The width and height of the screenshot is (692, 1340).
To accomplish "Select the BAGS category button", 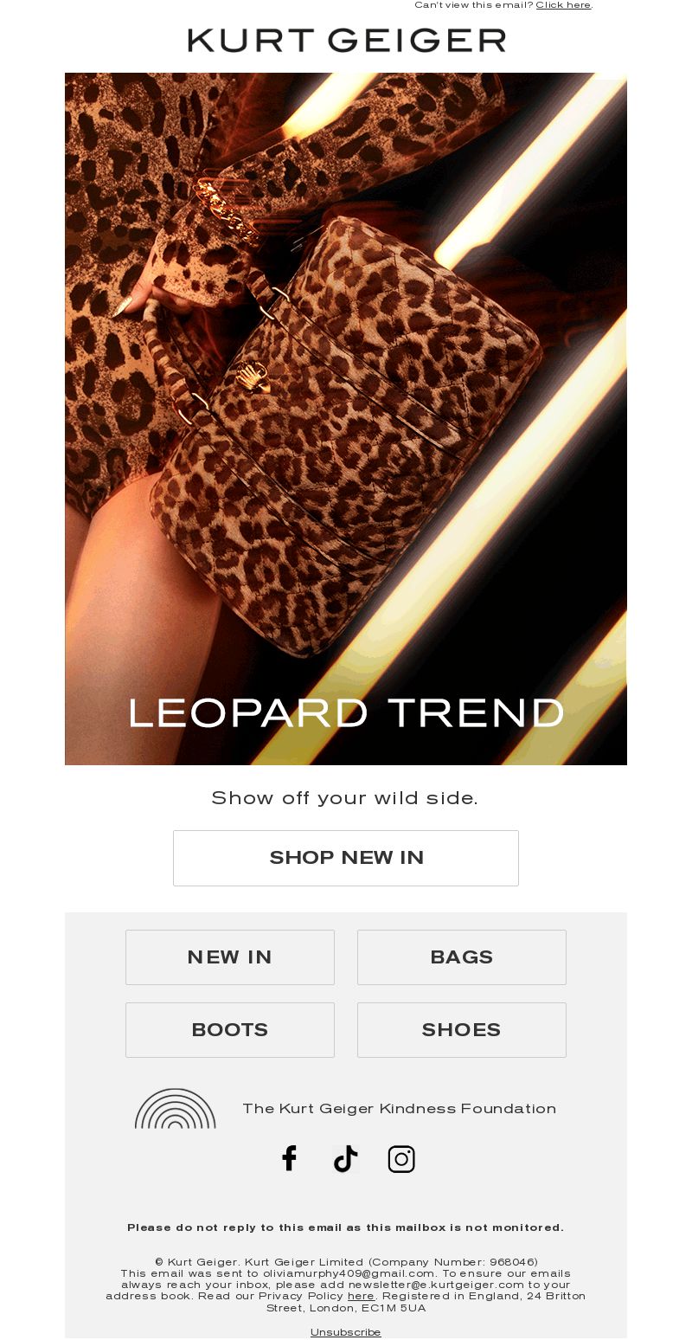I will [462, 957].
